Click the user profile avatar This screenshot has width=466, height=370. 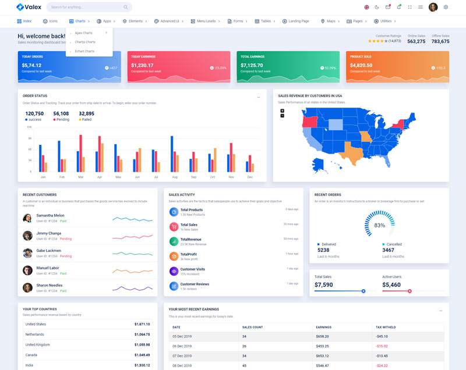point(433,7)
